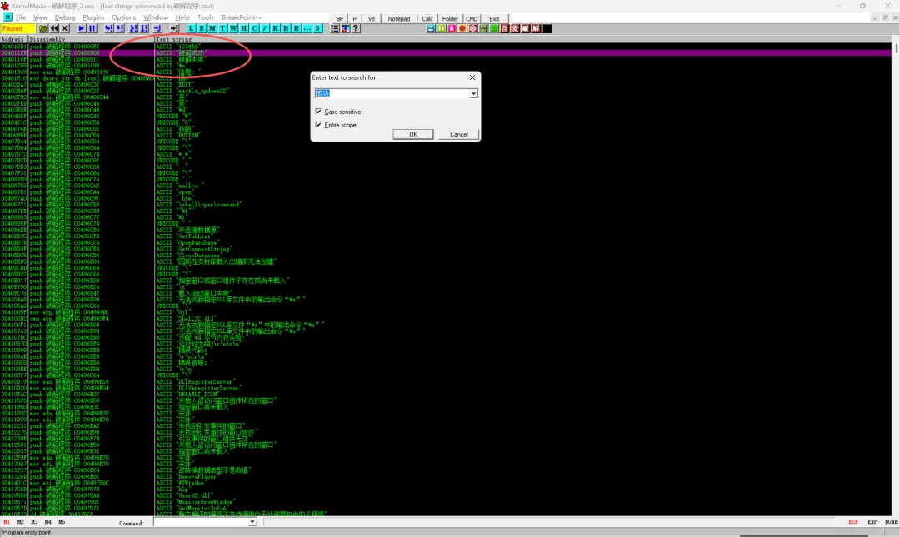Image resolution: width=900 pixels, height=537 pixels.
Task: Click the VB toolbar button
Action: (x=372, y=19)
